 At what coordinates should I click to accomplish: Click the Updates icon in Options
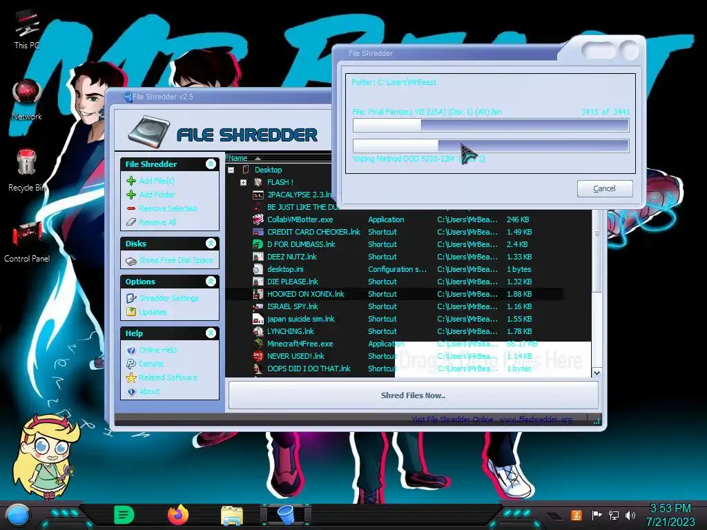pos(131,312)
